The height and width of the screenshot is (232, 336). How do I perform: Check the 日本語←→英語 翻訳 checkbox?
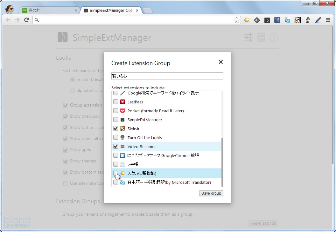pos(115,182)
